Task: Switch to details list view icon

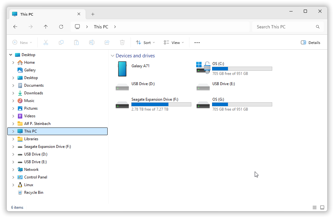Action: [315, 207]
